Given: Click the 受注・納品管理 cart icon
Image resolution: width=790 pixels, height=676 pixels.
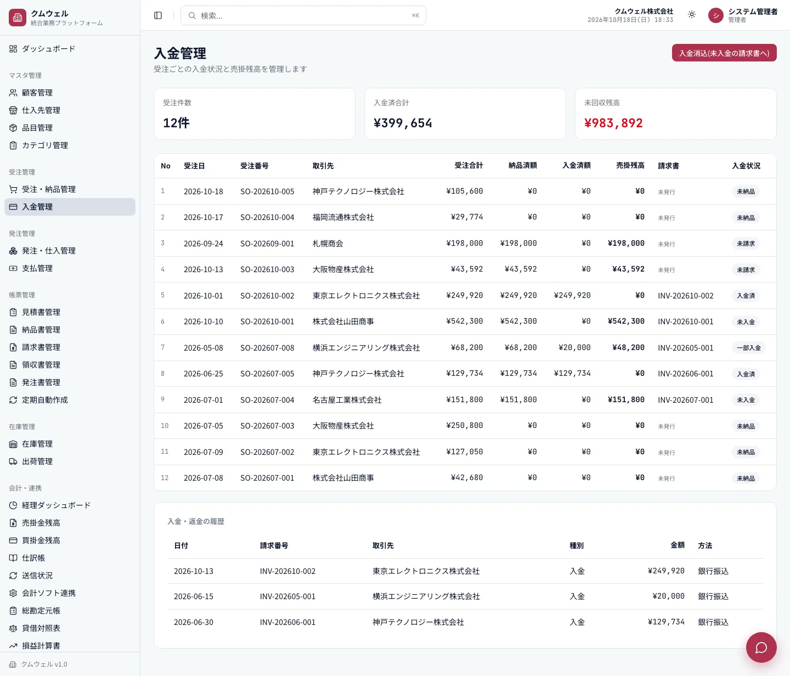Looking at the screenshot, I should click(x=13, y=189).
